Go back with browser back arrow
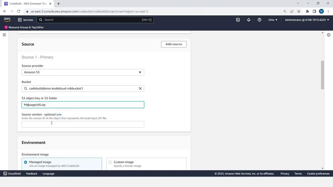Image resolution: width=333 pixels, height=187 pixels. pos(5,11)
